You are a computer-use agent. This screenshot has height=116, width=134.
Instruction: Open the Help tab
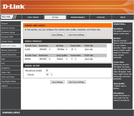(x=123, y=17)
